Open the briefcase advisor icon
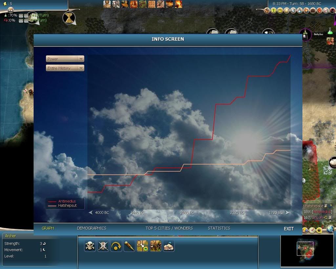This screenshot has height=269, width=336. (x=313, y=10)
